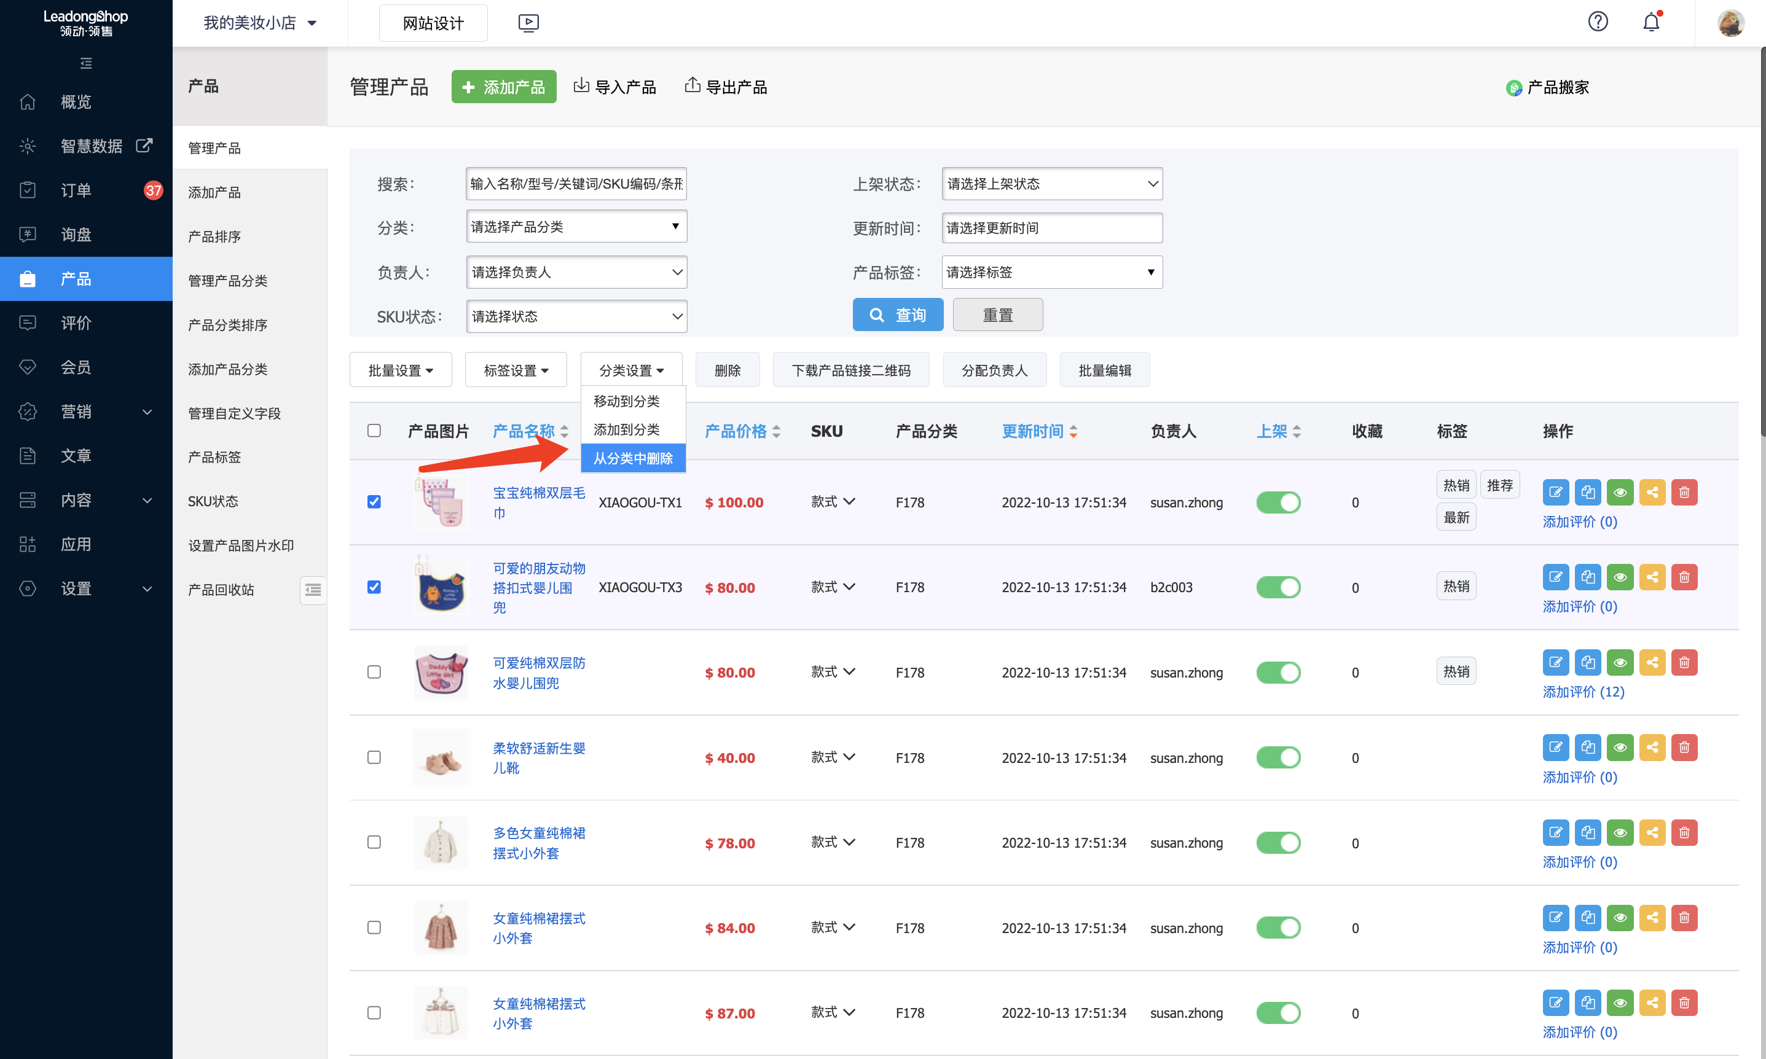
Task: Click the product search keyword input field
Action: coord(575,184)
